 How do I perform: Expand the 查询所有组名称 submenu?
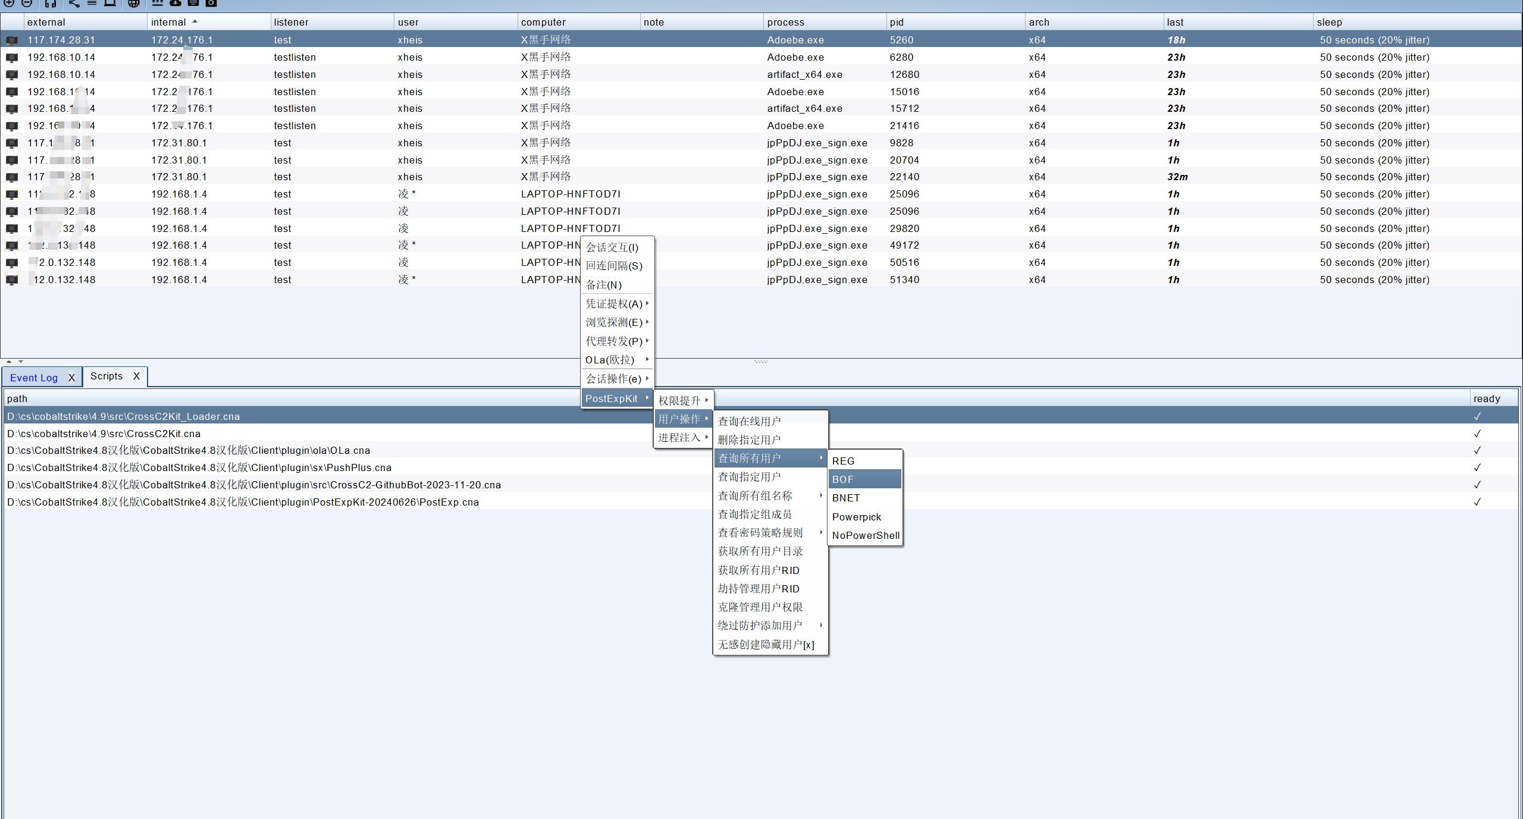point(770,496)
